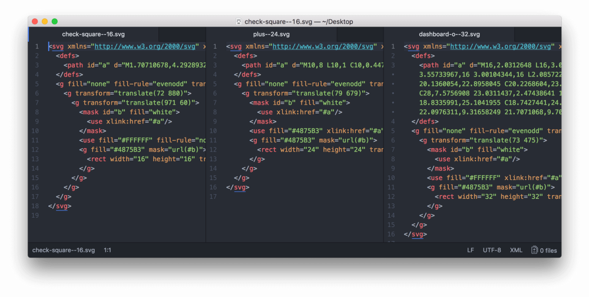Click line number 1 in check-square pane gutter
The width and height of the screenshot is (589, 297).
[x=37, y=46]
